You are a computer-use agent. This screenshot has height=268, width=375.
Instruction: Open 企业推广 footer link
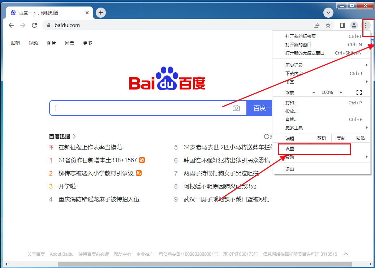pos(145,254)
